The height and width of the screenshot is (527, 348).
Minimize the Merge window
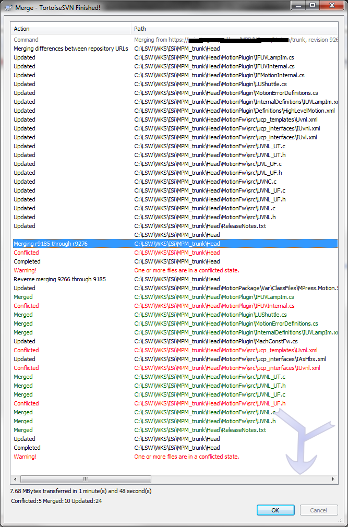tap(297, 5)
